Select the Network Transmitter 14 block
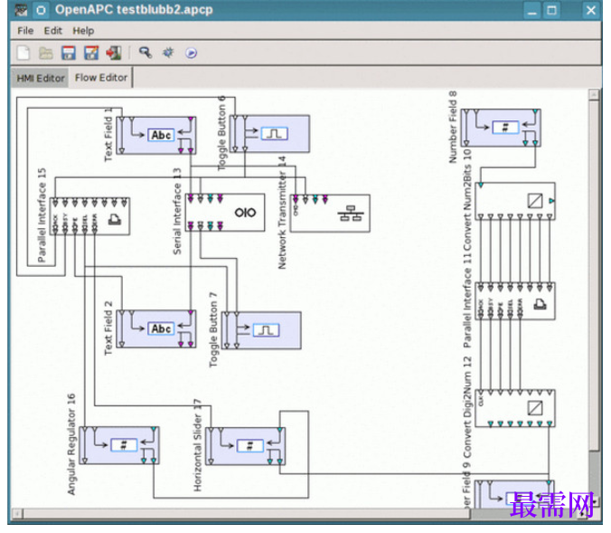 330,214
